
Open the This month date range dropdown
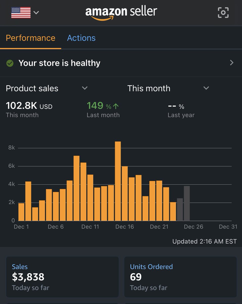coord(206,88)
